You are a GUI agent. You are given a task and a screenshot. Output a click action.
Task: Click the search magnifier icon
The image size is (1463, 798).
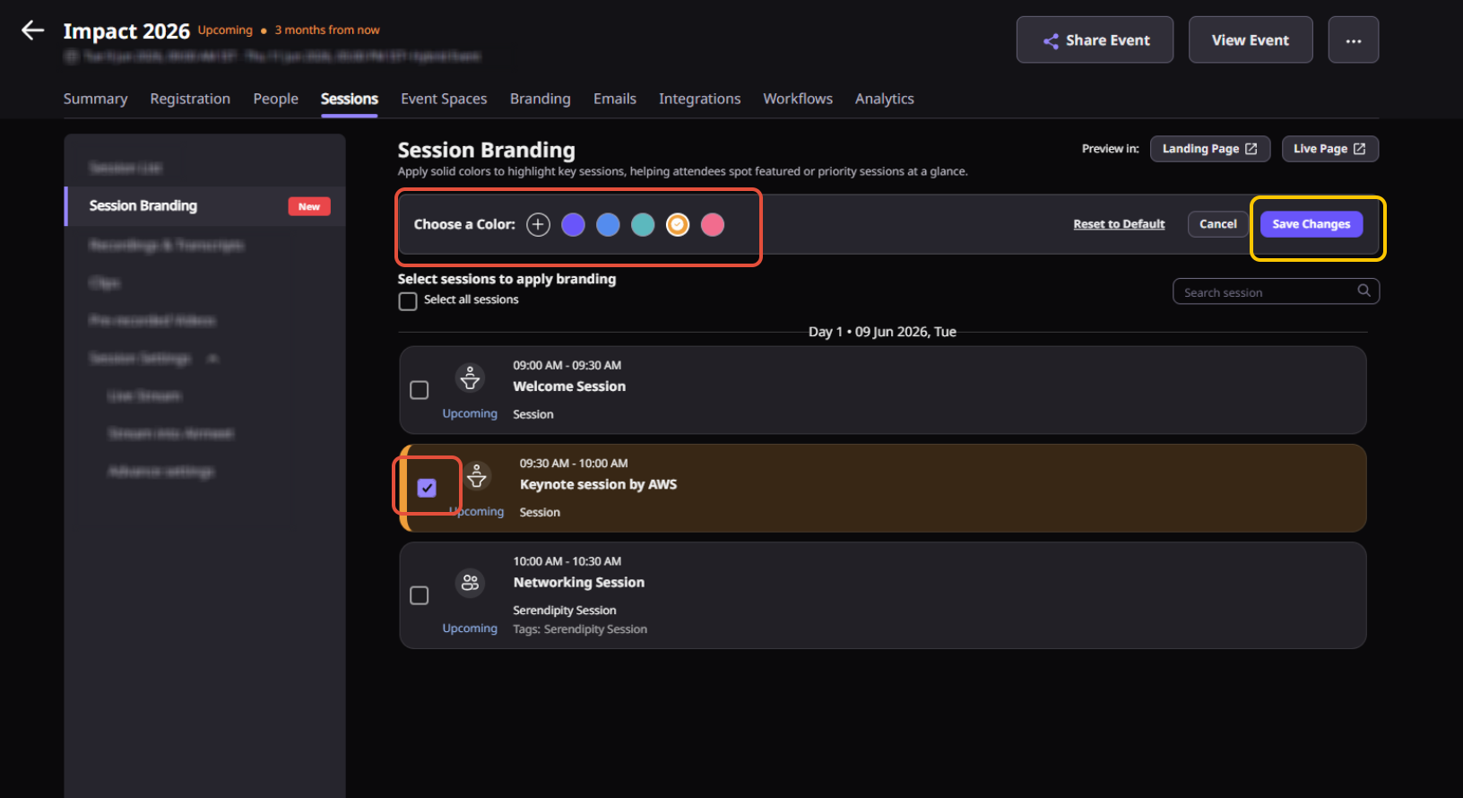tap(1363, 291)
